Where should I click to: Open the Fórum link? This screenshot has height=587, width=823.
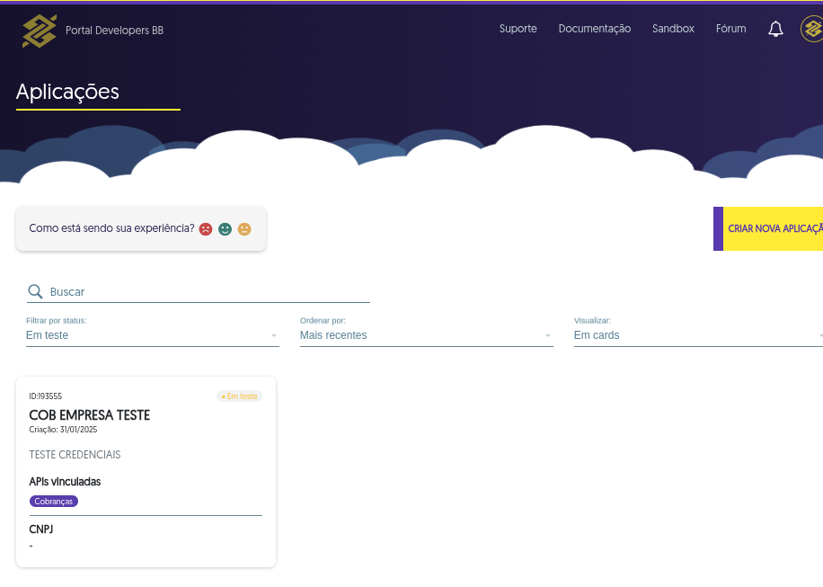click(x=730, y=29)
